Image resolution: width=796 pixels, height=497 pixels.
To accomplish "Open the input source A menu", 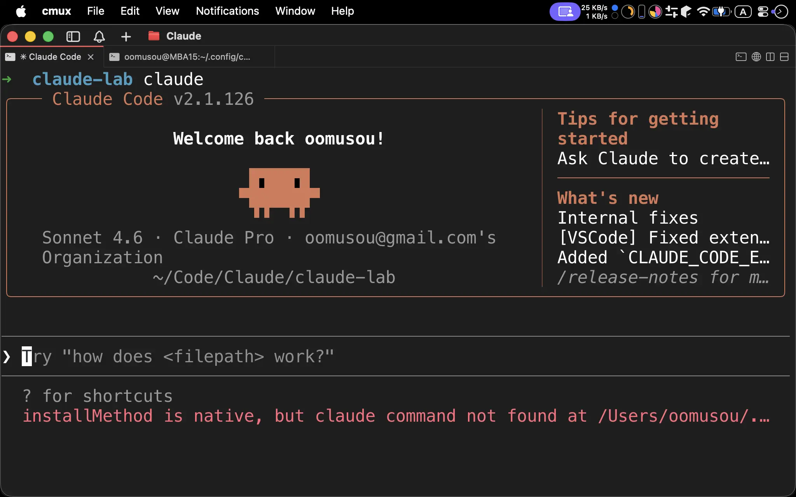I will click(743, 12).
